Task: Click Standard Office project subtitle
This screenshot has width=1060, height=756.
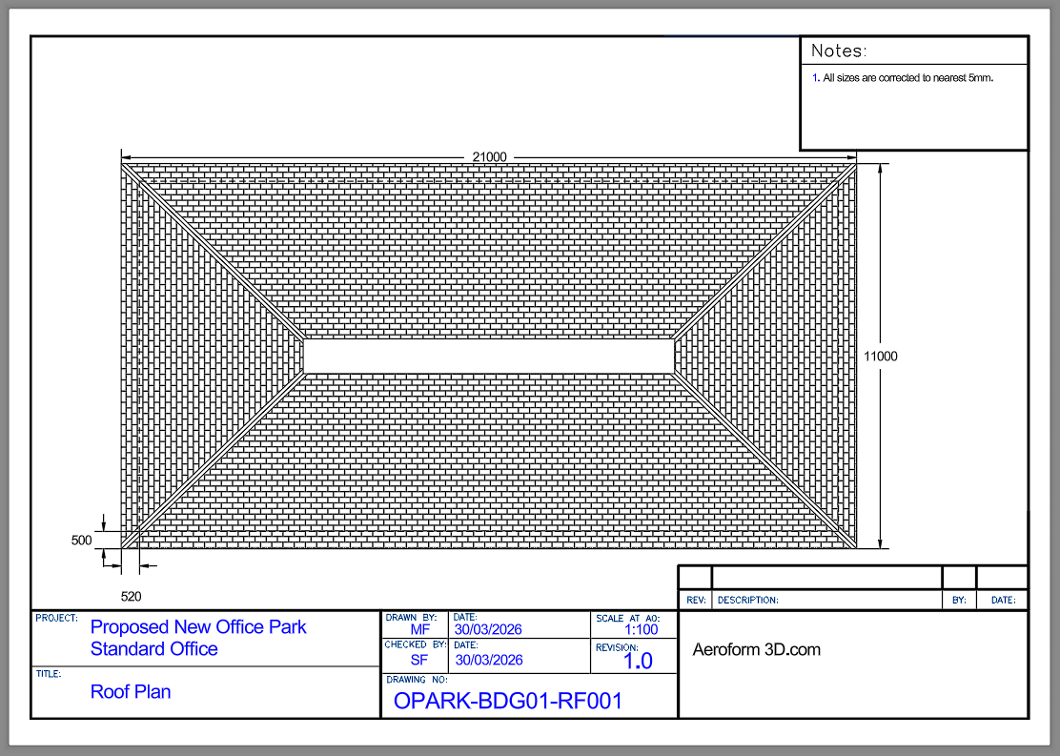Action: pos(154,648)
